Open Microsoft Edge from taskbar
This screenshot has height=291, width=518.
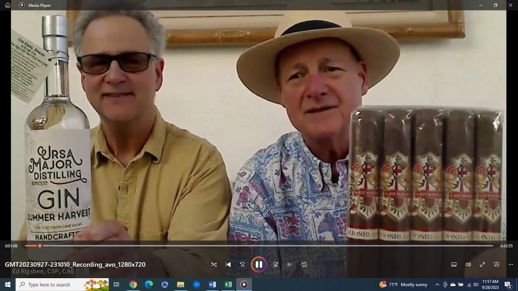pyautogui.click(x=149, y=285)
